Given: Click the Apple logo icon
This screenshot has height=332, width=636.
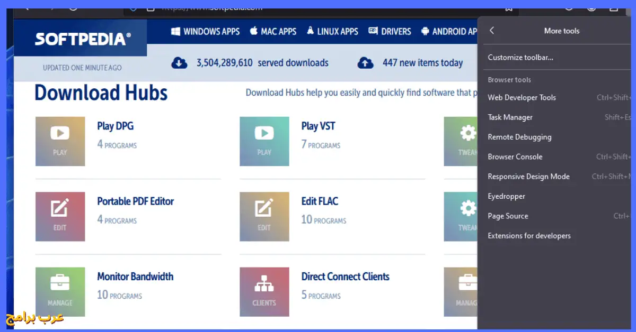Looking at the screenshot, I should tap(254, 31).
